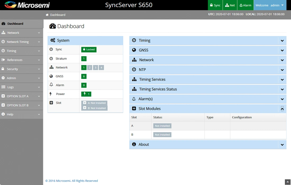
Task: Click the clock icon in the Timing panel header
Action: tap(134, 40)
